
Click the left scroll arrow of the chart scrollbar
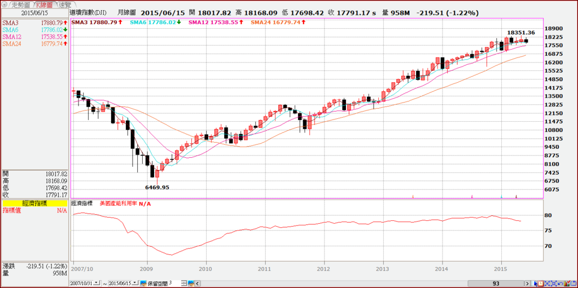click(197, 283)
